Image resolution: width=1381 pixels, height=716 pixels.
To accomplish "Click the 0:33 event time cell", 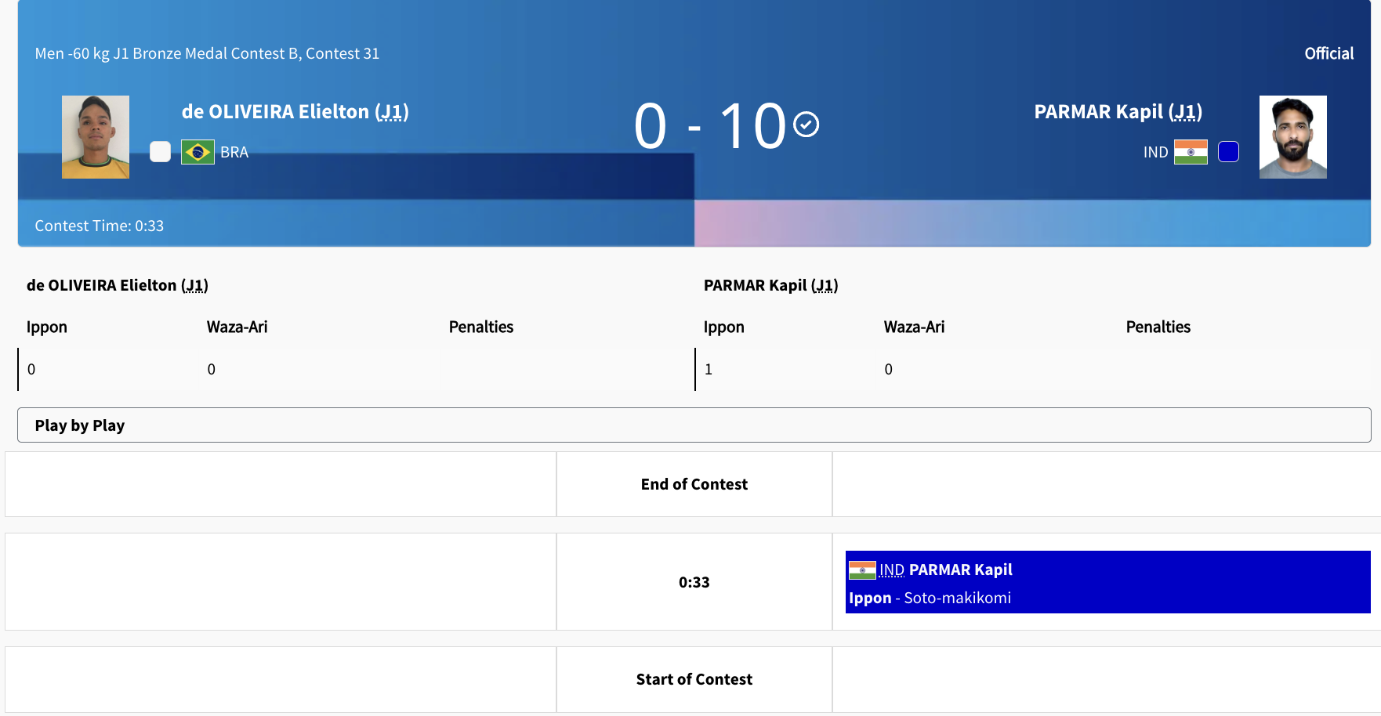I will click(694, 582).
